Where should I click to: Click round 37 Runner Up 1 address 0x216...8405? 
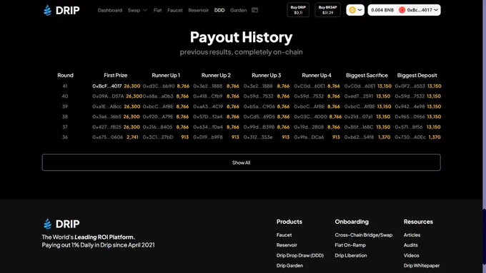click(157, 127)
